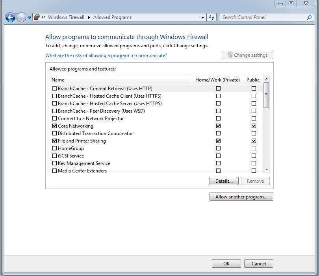Click Allow another program... button
The image size is (319, 276).
[x=241, y=197]
